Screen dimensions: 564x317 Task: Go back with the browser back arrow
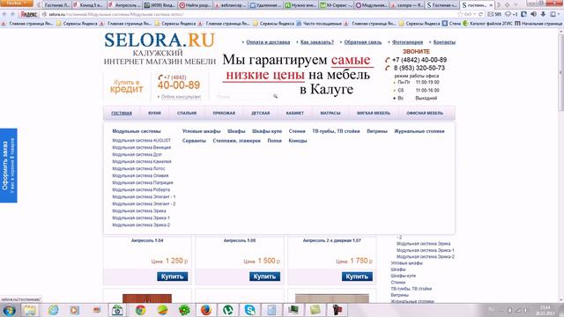coord(4,14)
